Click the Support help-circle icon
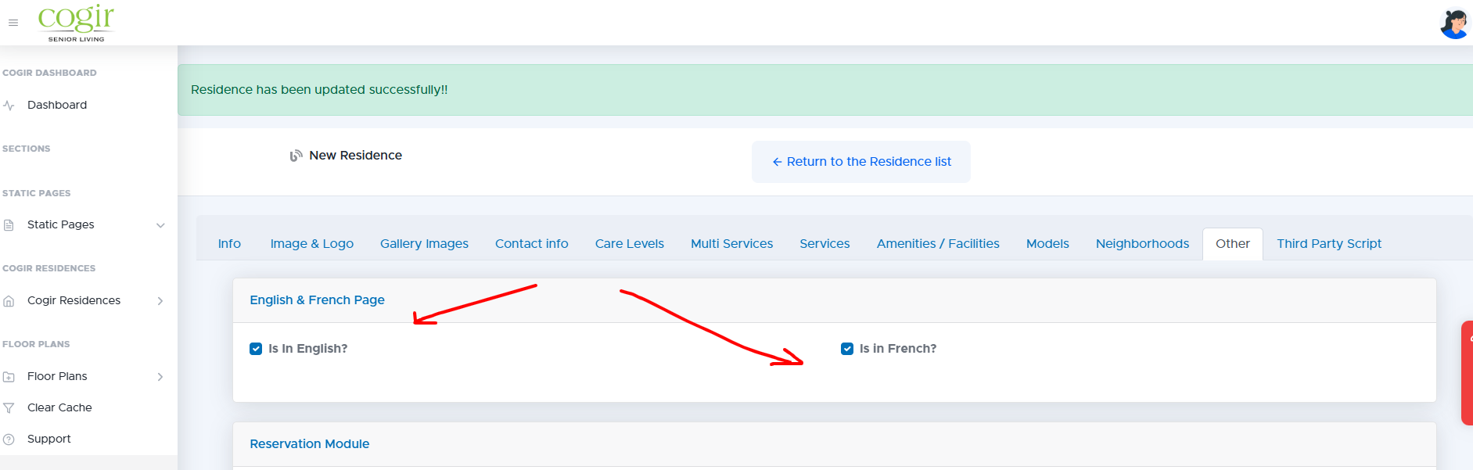Viewport: 1473px width, 470px height. click(9, 440)
